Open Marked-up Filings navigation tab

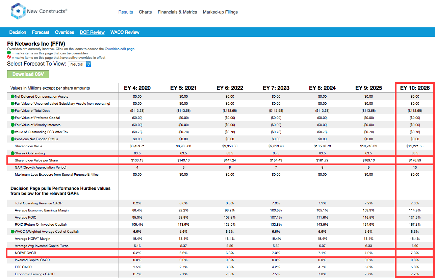click(x=220, y=12)
